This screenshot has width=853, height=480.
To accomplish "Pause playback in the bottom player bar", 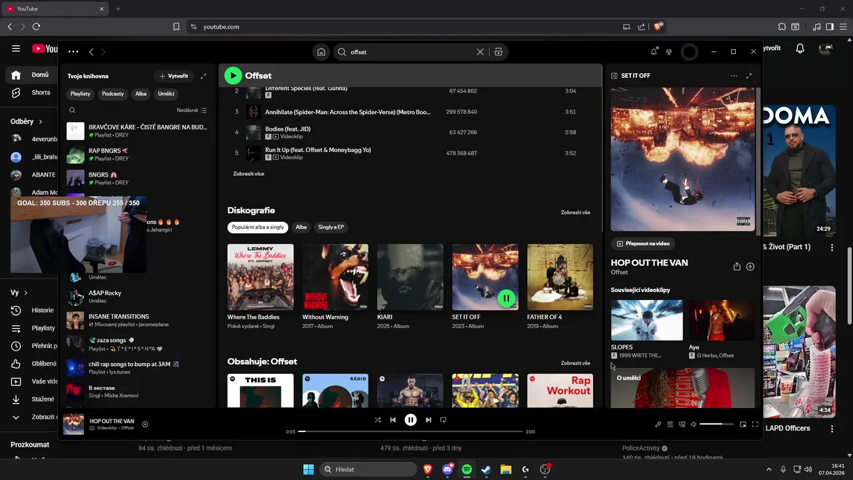I will coord(411,420).
